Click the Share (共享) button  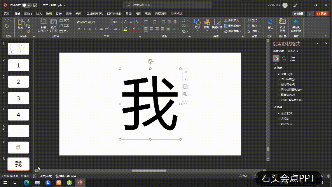click(322, 14)
